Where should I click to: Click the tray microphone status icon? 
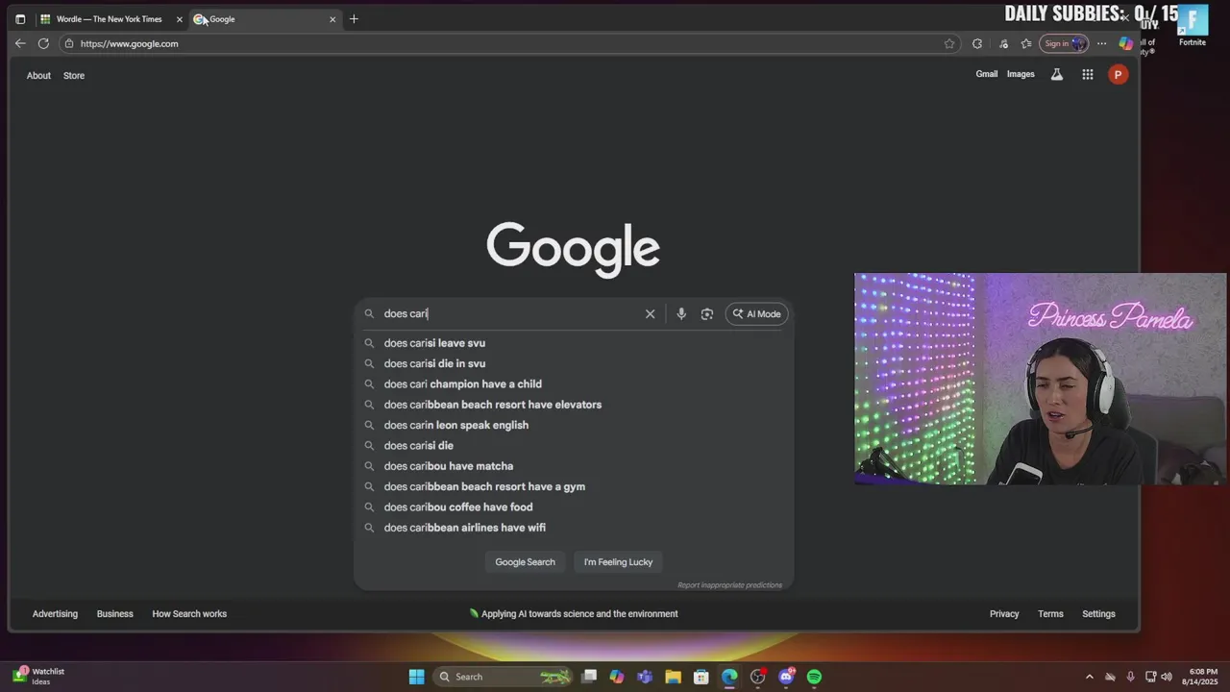coord(1130,677)
